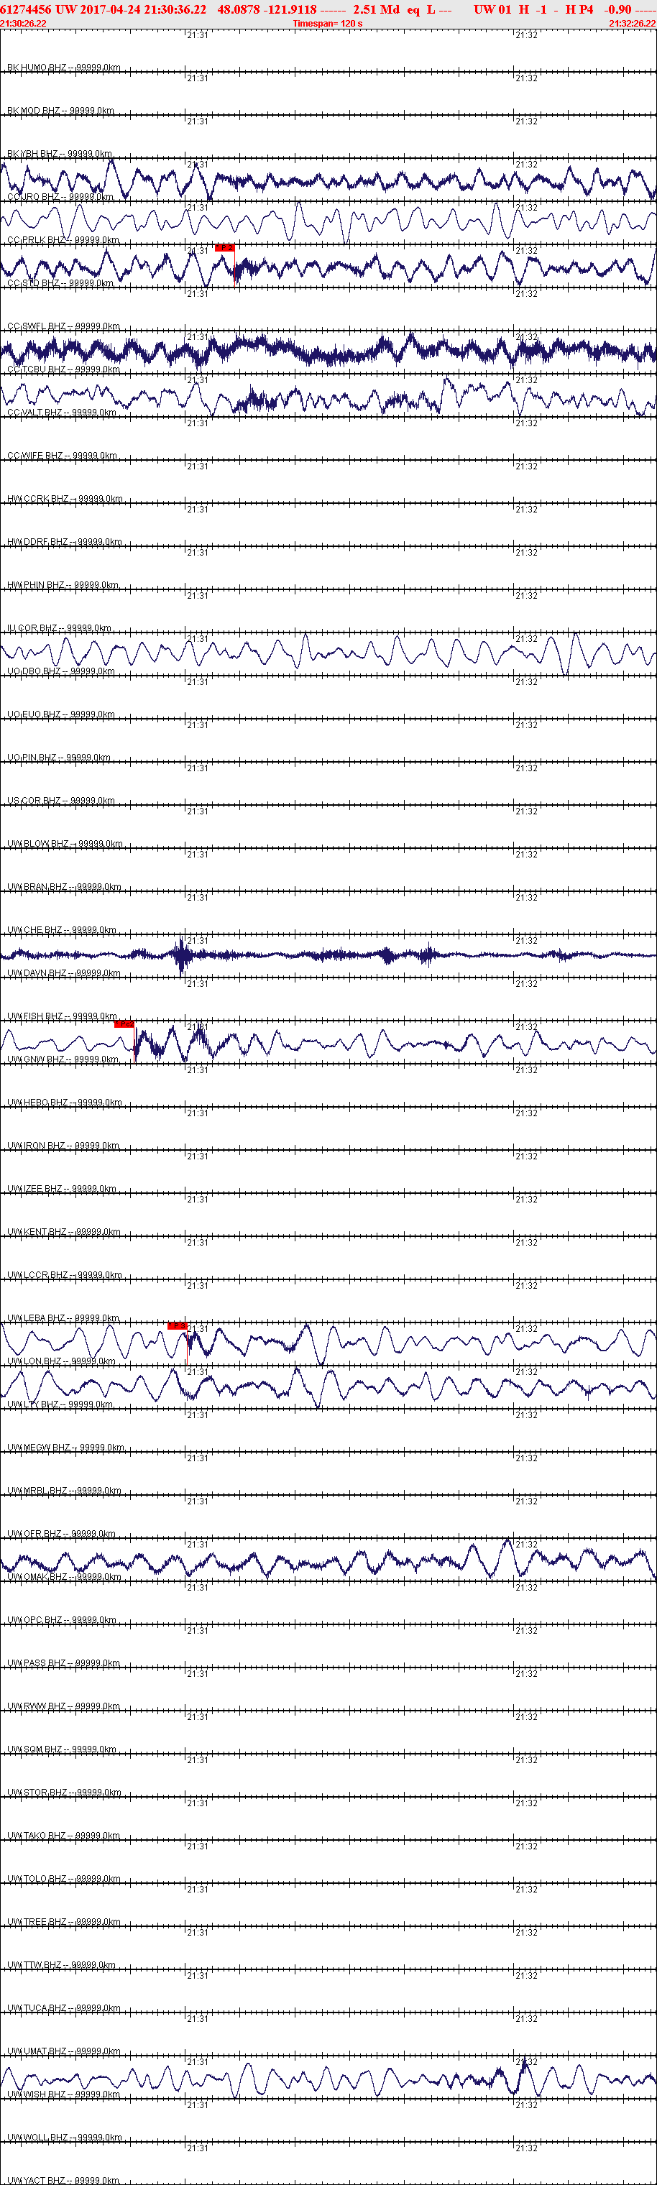657x2185 pixels.
Task: Click the UW.TUCA.BHZ station label
Action: point(64,2009)
